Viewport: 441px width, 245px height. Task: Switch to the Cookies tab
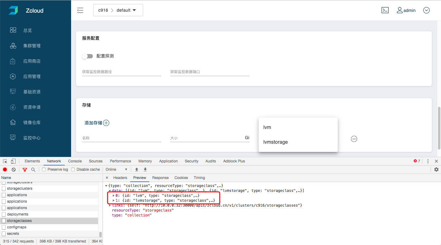pos(181,178)
